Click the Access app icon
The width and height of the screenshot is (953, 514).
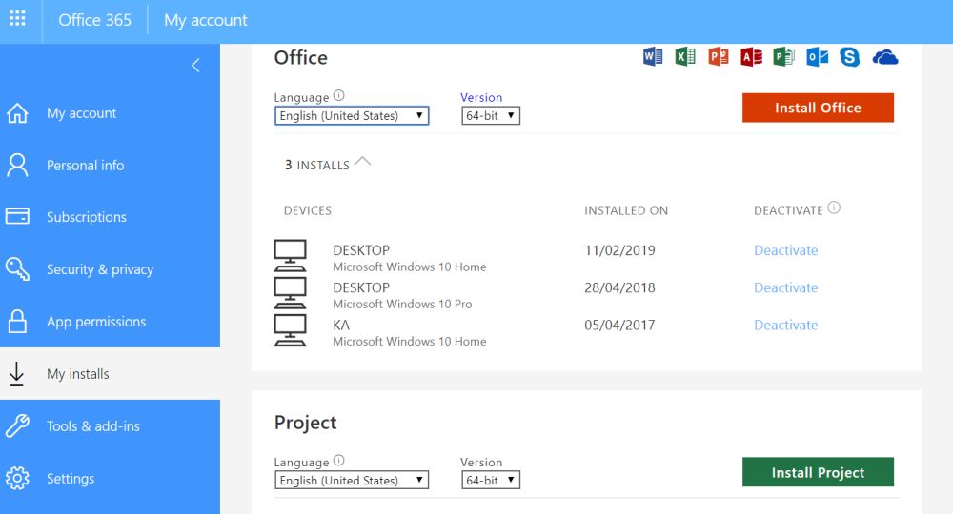click(x=751, y=57)
